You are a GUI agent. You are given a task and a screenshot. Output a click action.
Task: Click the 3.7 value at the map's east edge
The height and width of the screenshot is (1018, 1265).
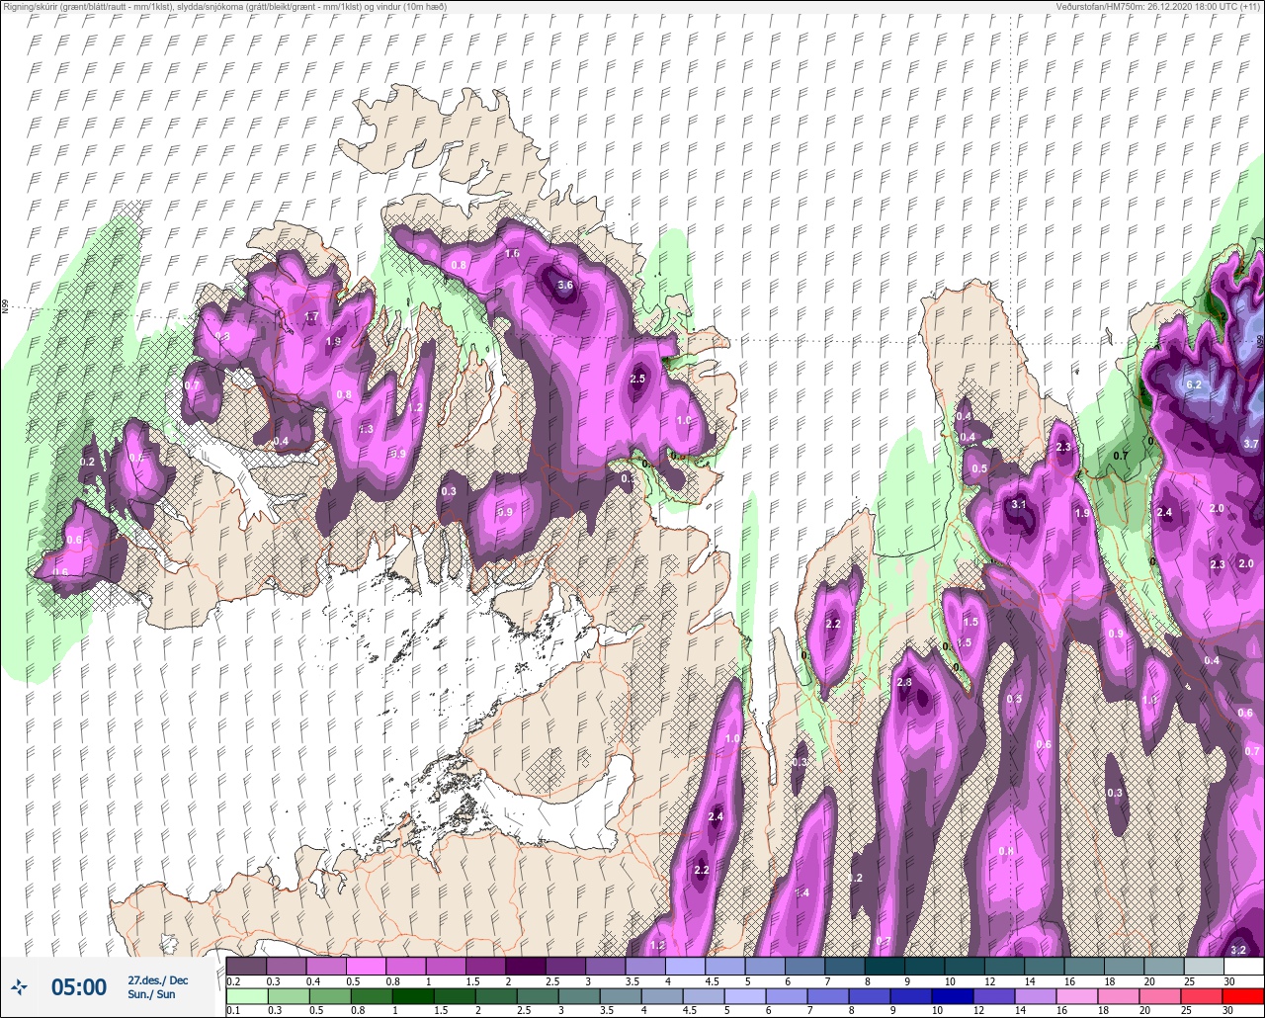click(x=1251, y=444)
